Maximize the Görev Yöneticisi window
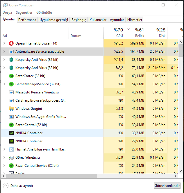Viewport: 184px width, 193px height. tap(163, 5)
